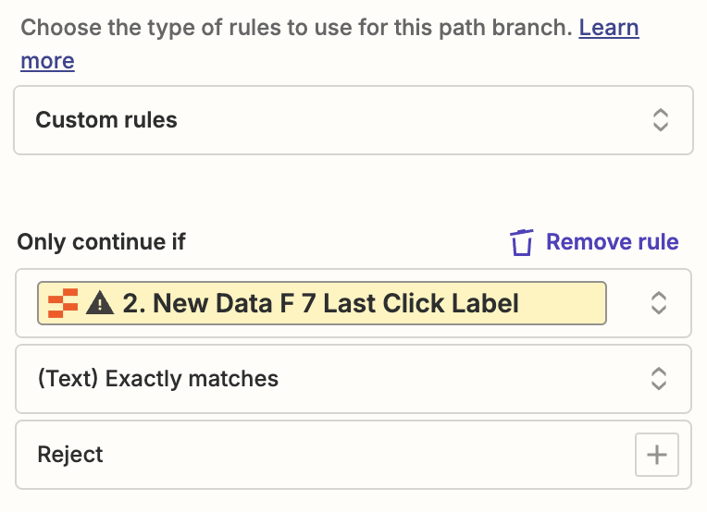Click the "Choose the type of rules" description text
Viewport: 707px width, 512px height.
pyautogui.click(x=296, y=28)
